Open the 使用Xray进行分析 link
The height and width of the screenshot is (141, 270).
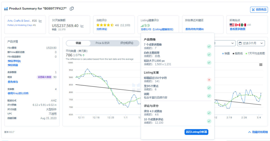[18, 93]
